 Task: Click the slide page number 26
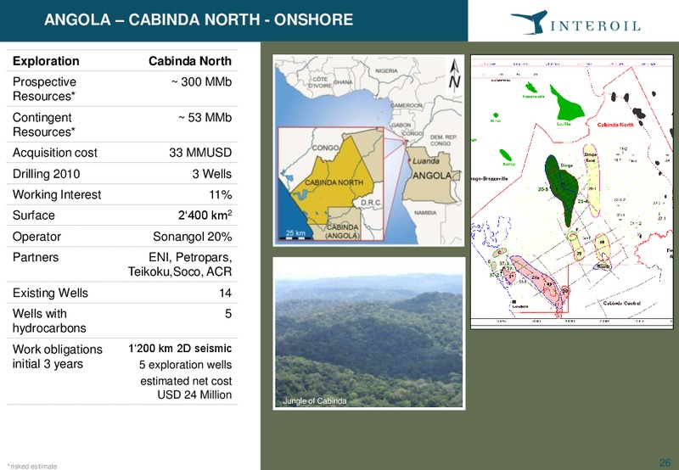coord(665,462)
